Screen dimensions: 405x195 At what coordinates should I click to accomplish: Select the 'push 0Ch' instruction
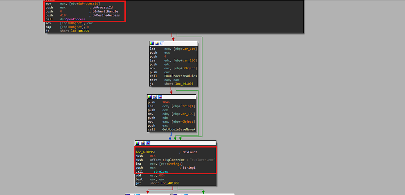point(146,156)
